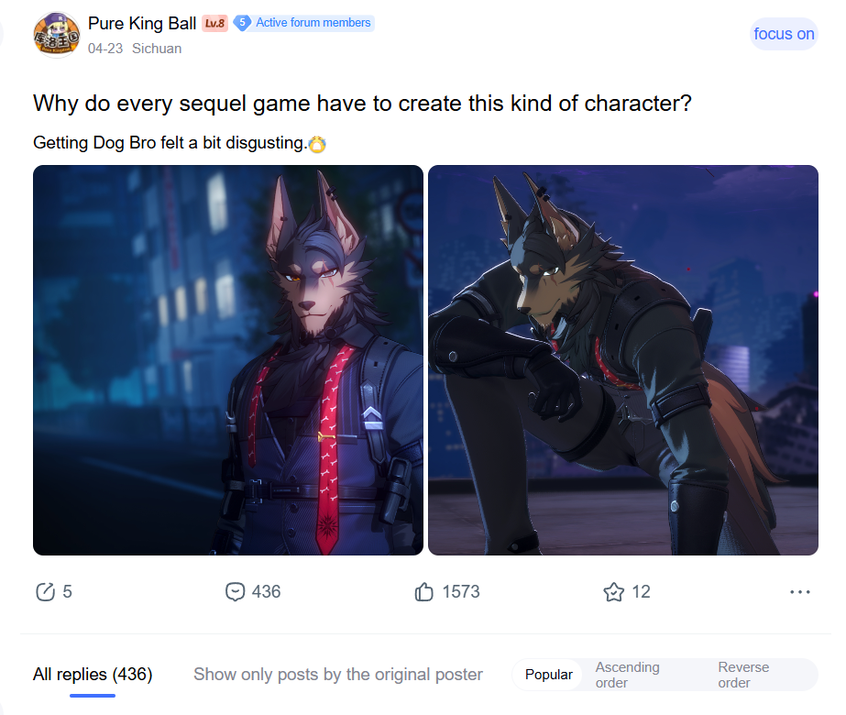Click the post title about sequel games
846x715 pixels.
(362, 104)
